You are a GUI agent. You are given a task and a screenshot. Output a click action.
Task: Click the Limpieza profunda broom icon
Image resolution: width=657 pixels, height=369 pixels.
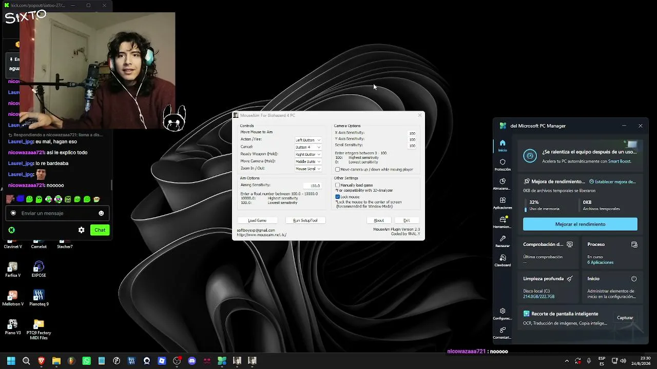[x=570, y=279]
